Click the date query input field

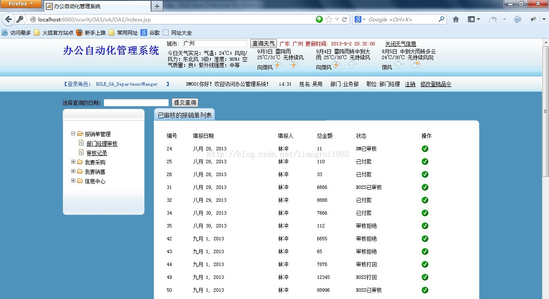(136, 102)
